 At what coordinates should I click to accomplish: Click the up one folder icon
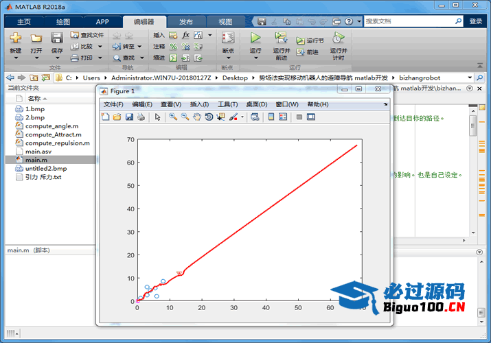34,78
